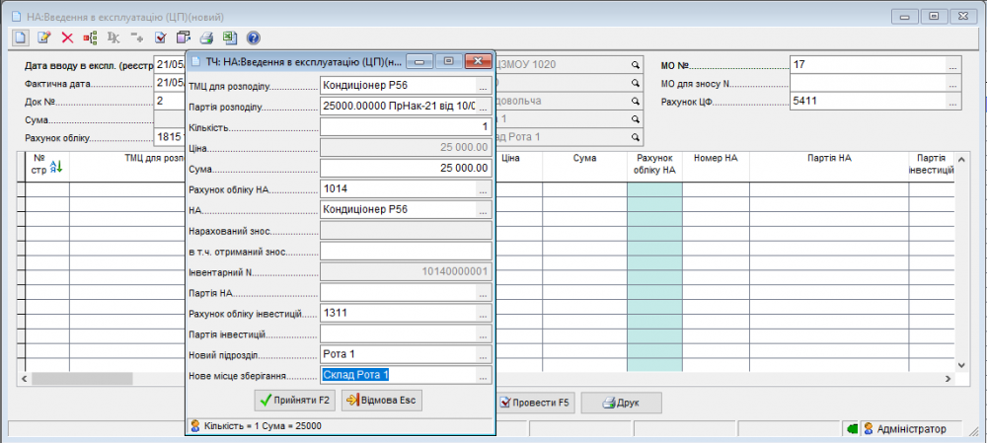The width and height of the screenshot is (987, 443).
Task: Open selector next to Новий підрозділ field
Action: (483, 354)
